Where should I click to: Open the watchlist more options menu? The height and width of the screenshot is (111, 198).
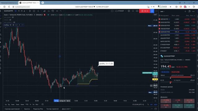(193, 11)
